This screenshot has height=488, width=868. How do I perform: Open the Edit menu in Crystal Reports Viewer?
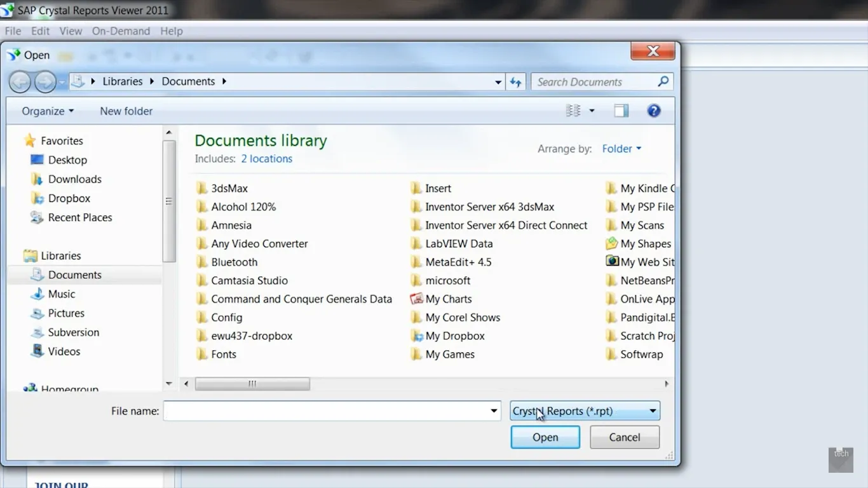tap(40, 31)
